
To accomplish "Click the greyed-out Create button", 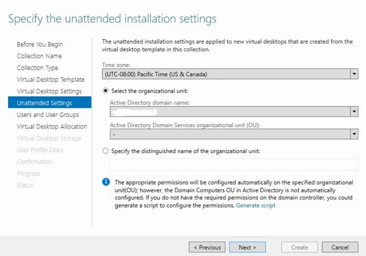I will [x=299, y=247].
